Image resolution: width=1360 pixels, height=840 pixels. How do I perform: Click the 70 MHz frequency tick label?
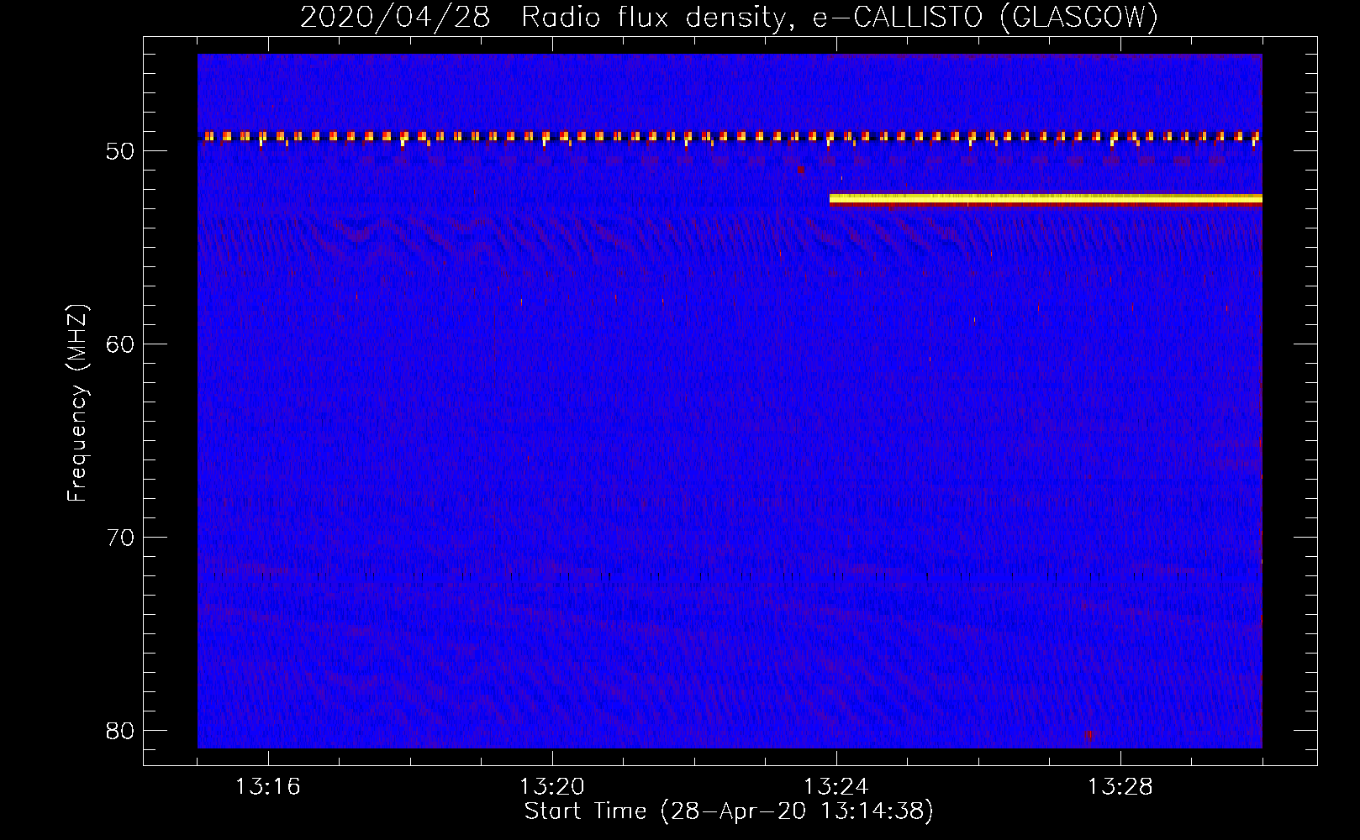121,538
